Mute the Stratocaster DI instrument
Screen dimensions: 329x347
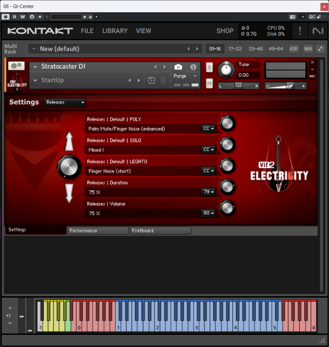pyautogui.click(x=209, y=83)
